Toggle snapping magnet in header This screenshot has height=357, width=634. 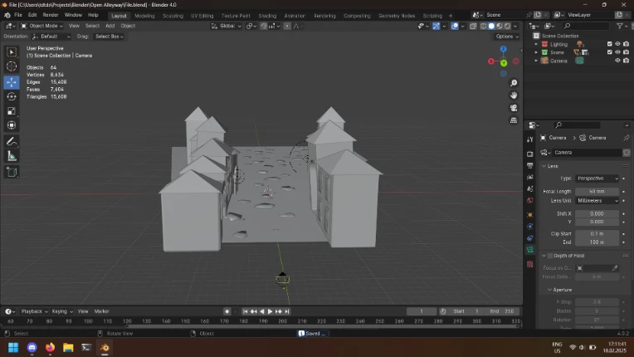[264, 26]
